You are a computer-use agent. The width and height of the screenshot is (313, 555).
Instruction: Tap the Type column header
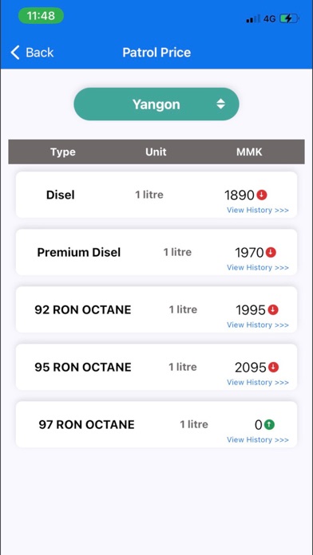[x=63, y=152]
